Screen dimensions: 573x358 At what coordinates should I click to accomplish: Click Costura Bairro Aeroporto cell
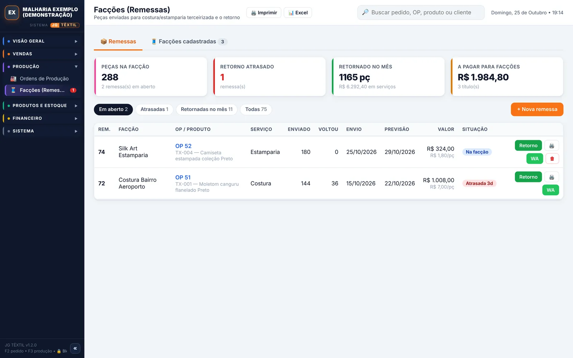pos(138,184)
